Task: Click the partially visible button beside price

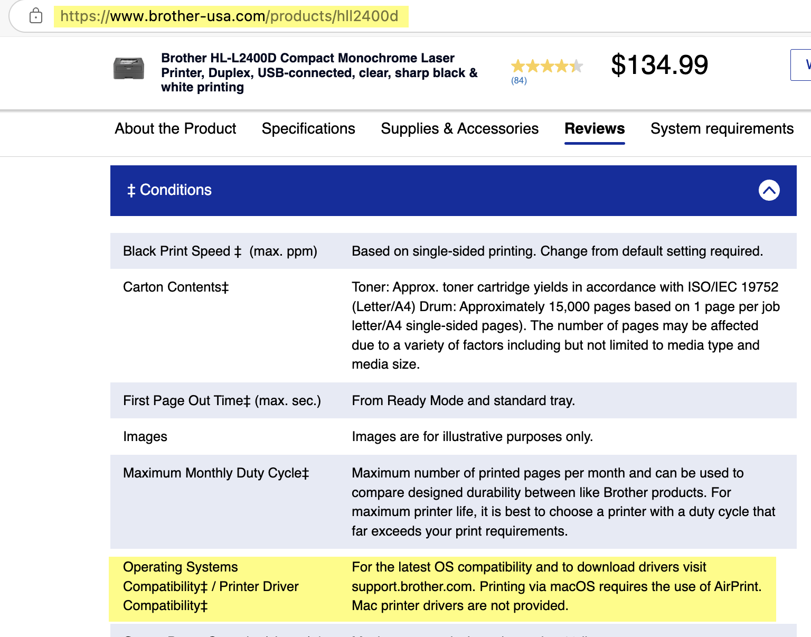Action: point(801,65)
